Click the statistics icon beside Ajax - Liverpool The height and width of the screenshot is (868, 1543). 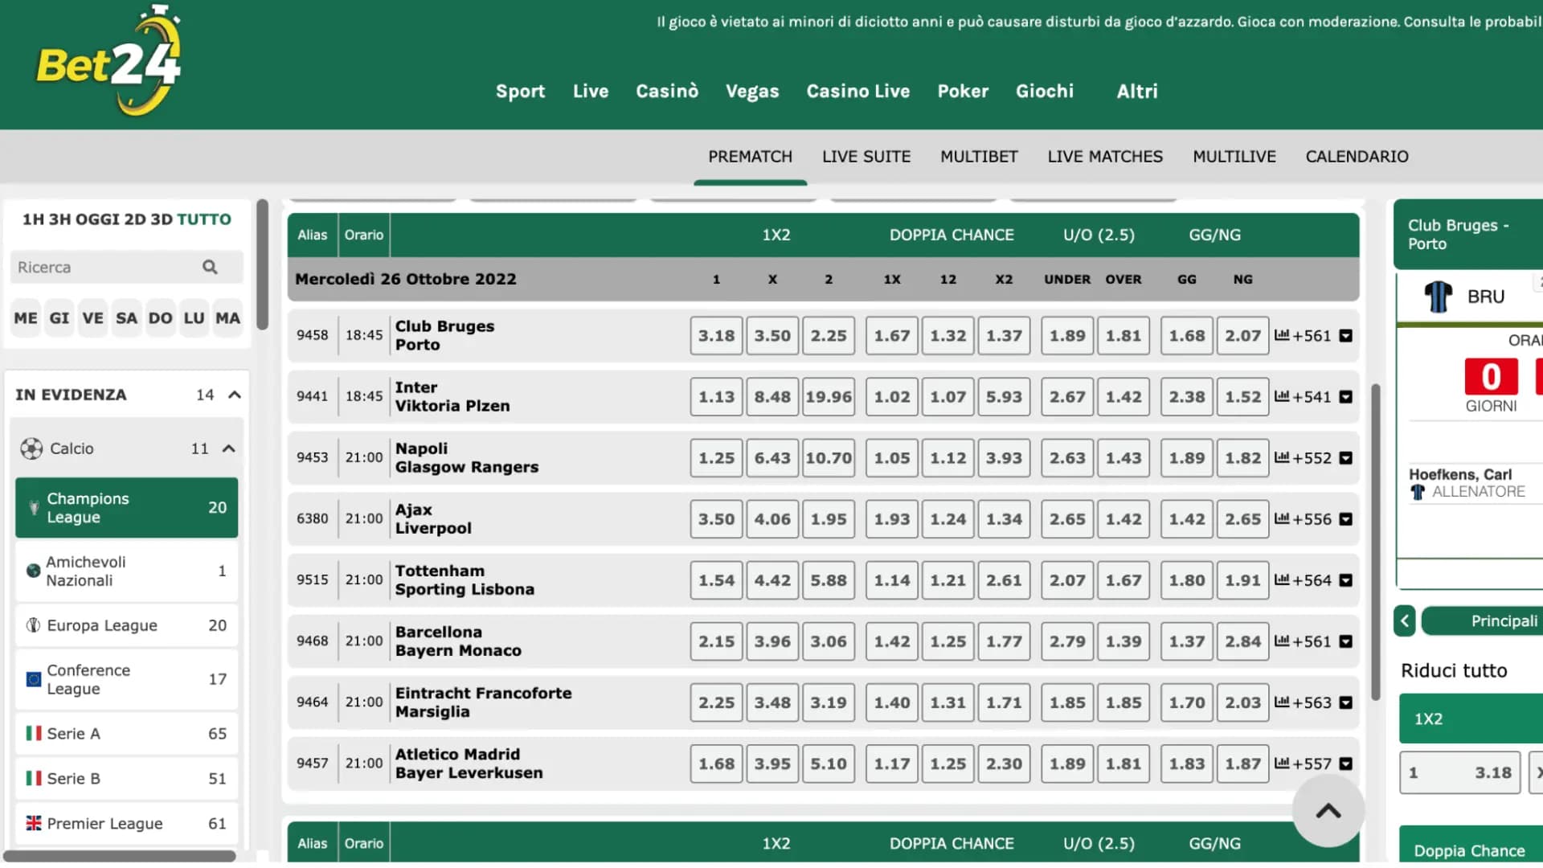pos(1281,518)
